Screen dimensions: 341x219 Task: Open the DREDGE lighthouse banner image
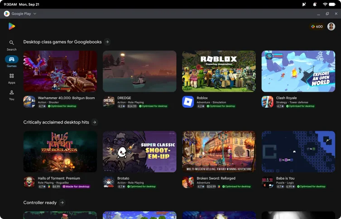click(x=139, y=71)
